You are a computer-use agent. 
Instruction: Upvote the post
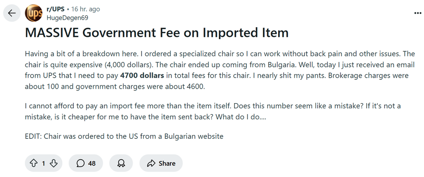pyautogui.click(x=33, y=163)
